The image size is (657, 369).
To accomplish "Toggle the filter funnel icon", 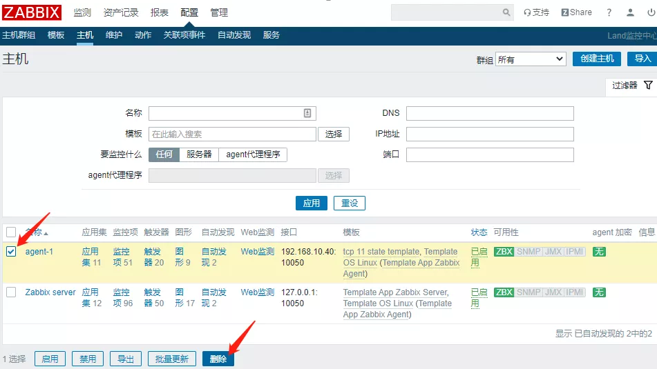I will coord(648,86).
